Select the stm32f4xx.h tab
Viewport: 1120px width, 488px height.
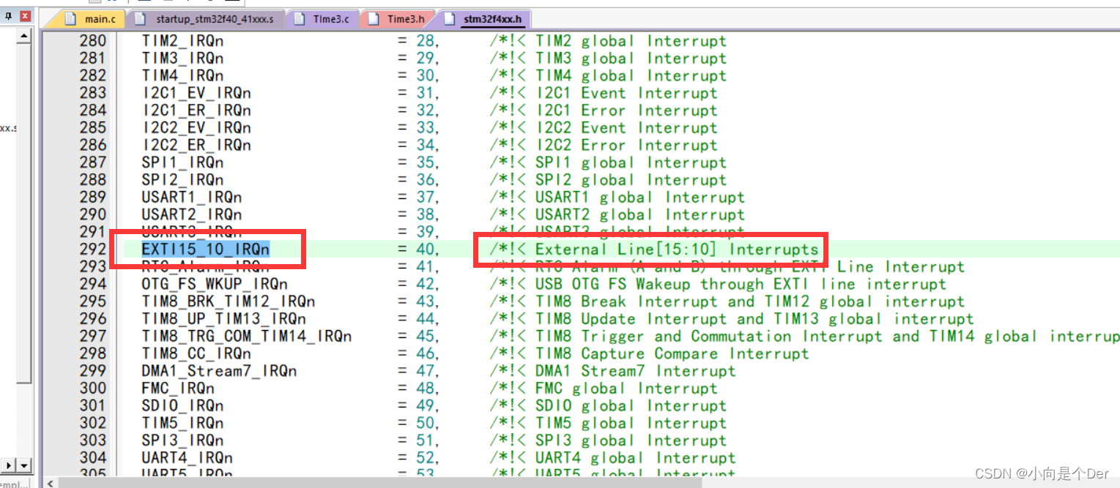point(484,19)
